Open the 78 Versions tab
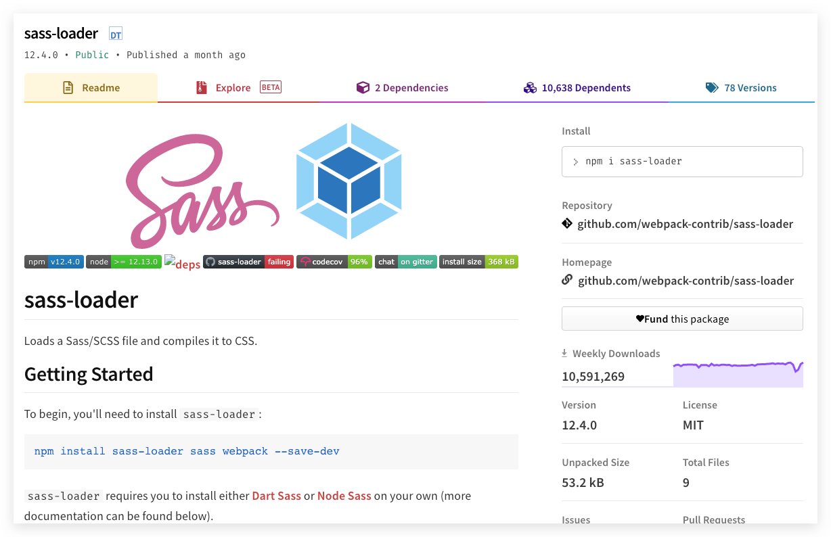This screenshot has height=537, width=831. [741, 88]
